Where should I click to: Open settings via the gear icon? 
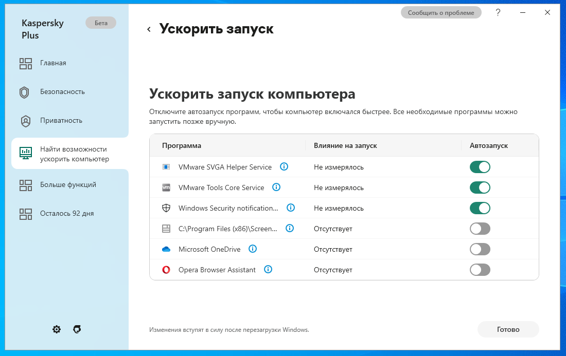click(57, 329)
